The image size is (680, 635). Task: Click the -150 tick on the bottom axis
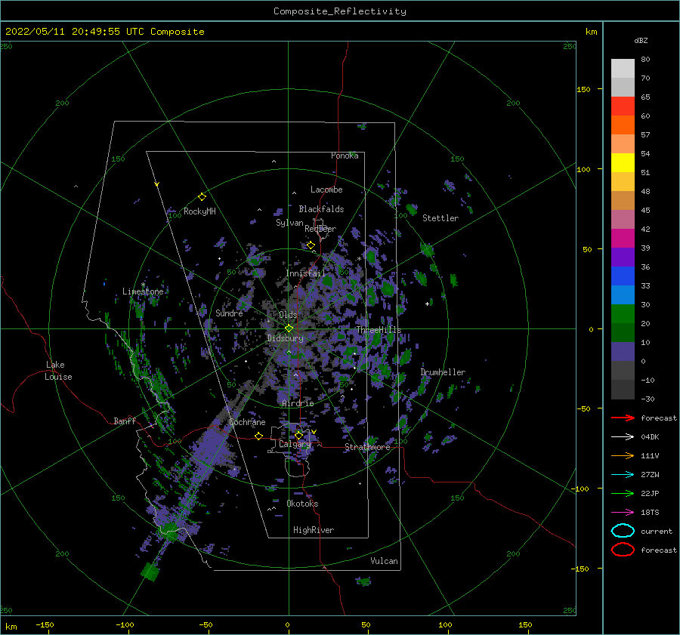tap(45, 624)
